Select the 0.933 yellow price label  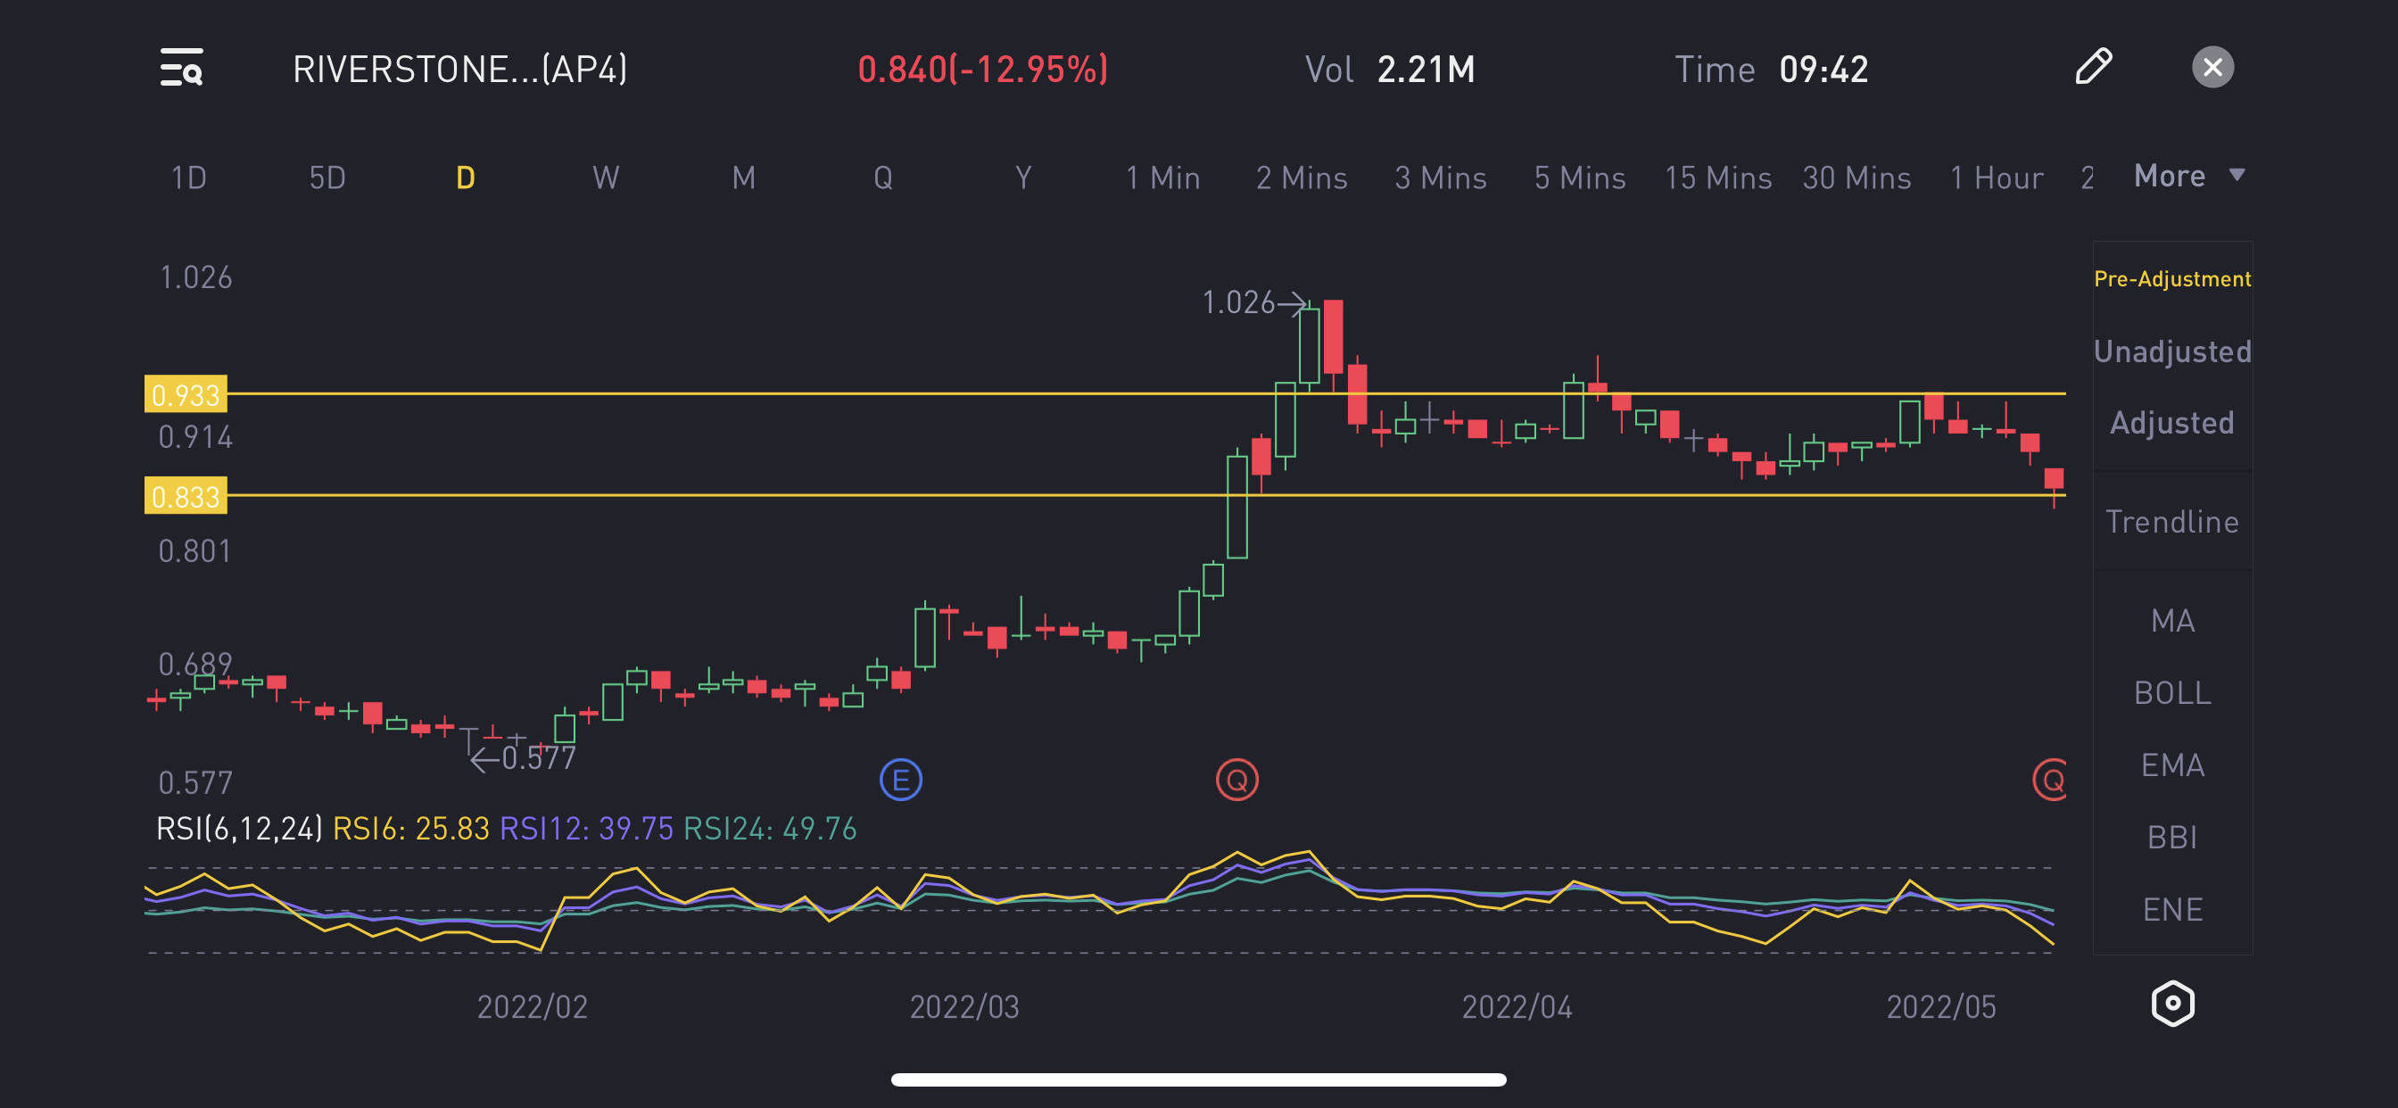tap(186, 395)
